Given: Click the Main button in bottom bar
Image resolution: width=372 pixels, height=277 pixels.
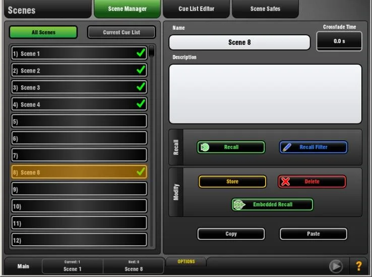Looking at the screenshot, I should [23, 266].
